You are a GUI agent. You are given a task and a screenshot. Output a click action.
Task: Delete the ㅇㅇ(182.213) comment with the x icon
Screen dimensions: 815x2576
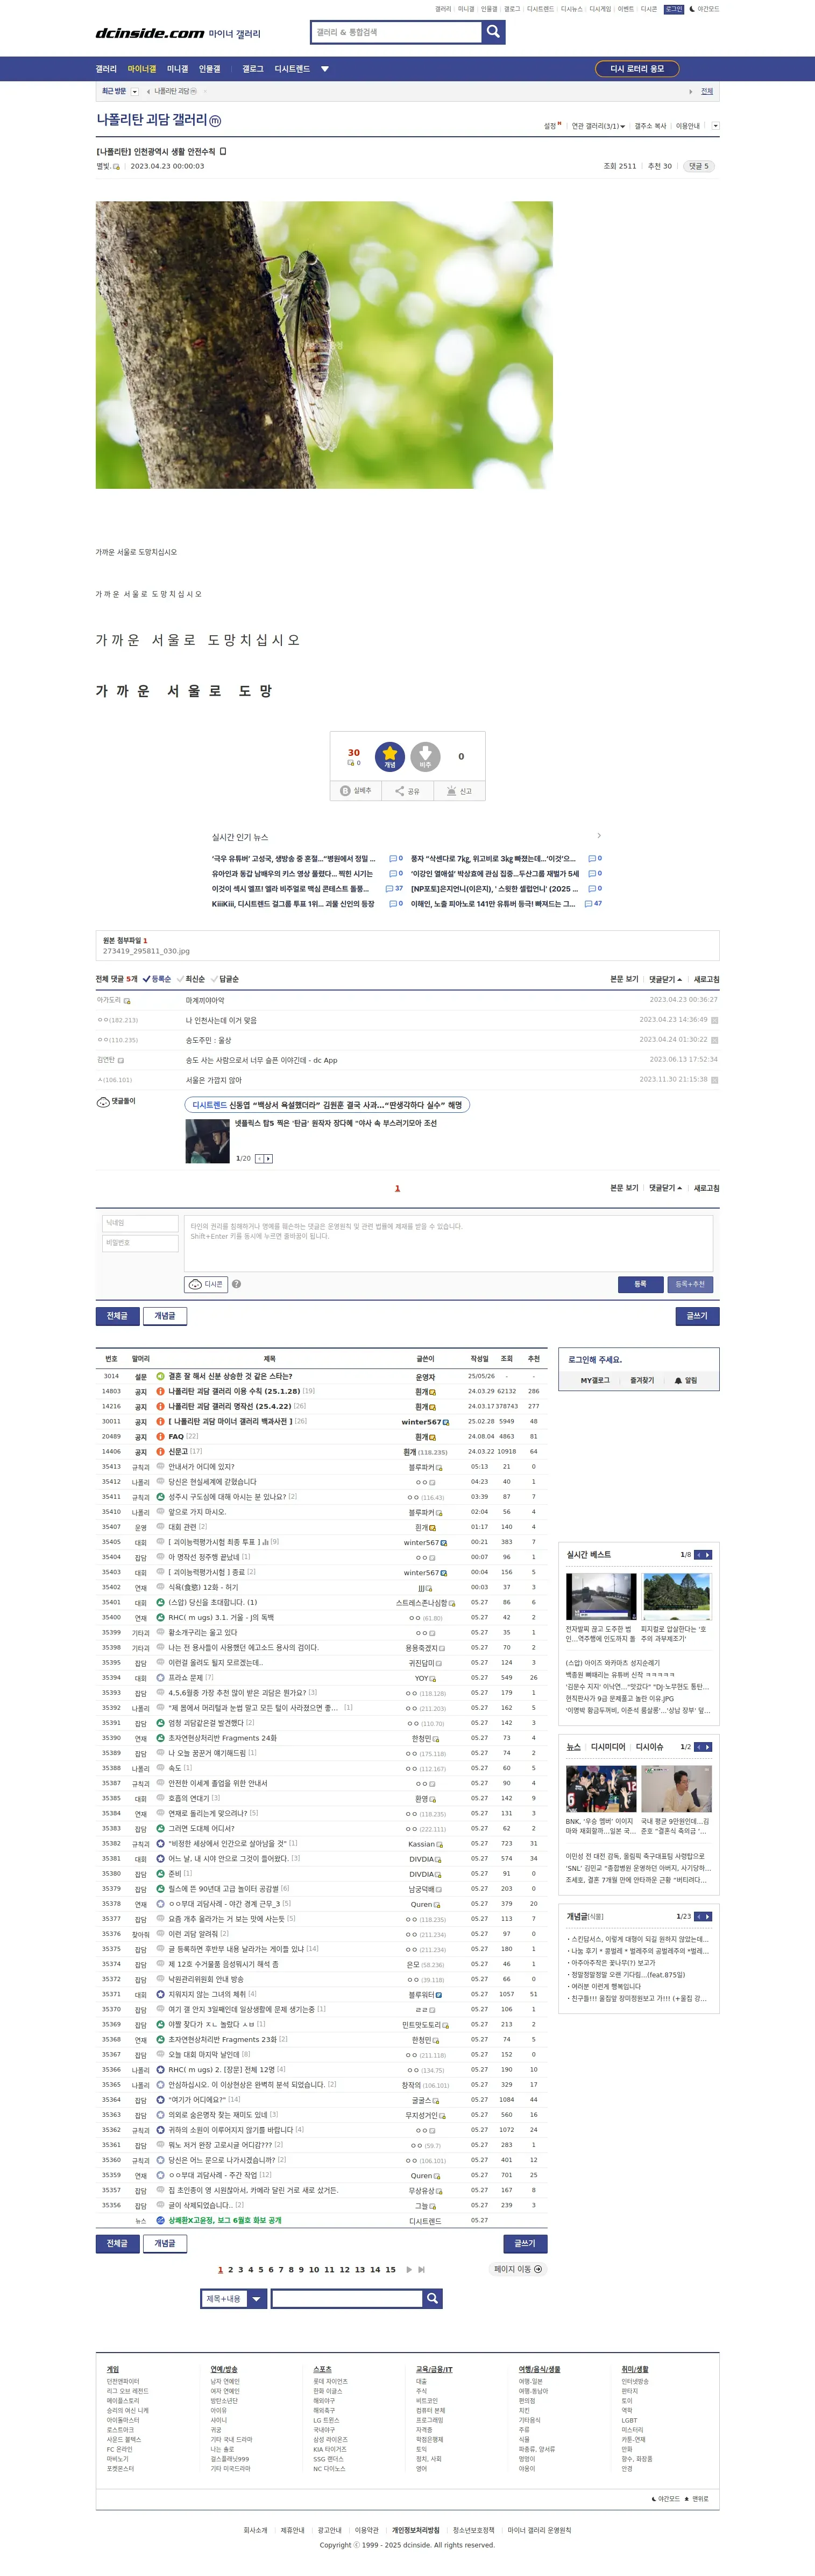coord(714,1020)
